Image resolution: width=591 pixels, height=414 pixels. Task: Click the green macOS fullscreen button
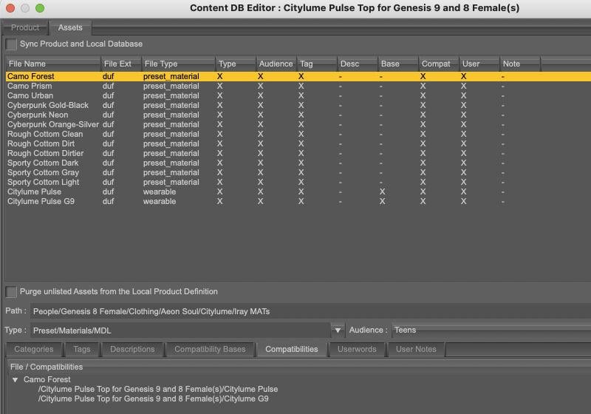click(40, 8)
